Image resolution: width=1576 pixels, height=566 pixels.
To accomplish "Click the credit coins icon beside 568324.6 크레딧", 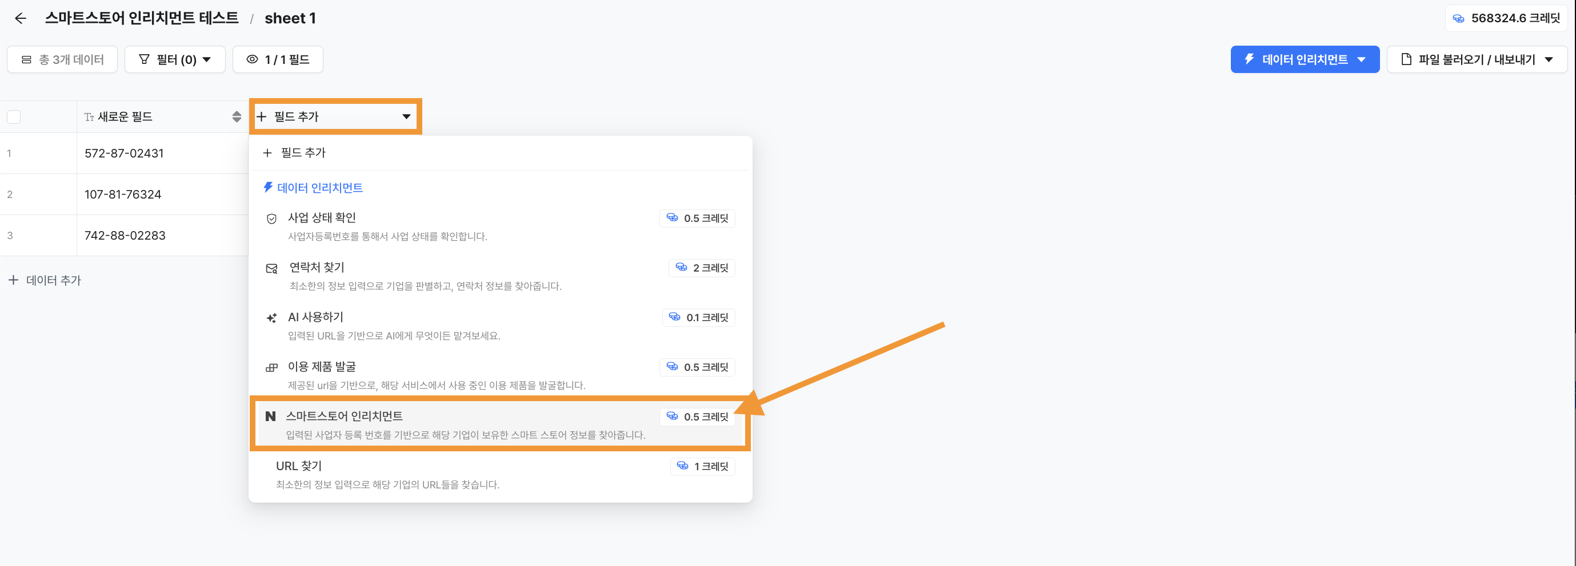I will click(x=1458, y=18).
